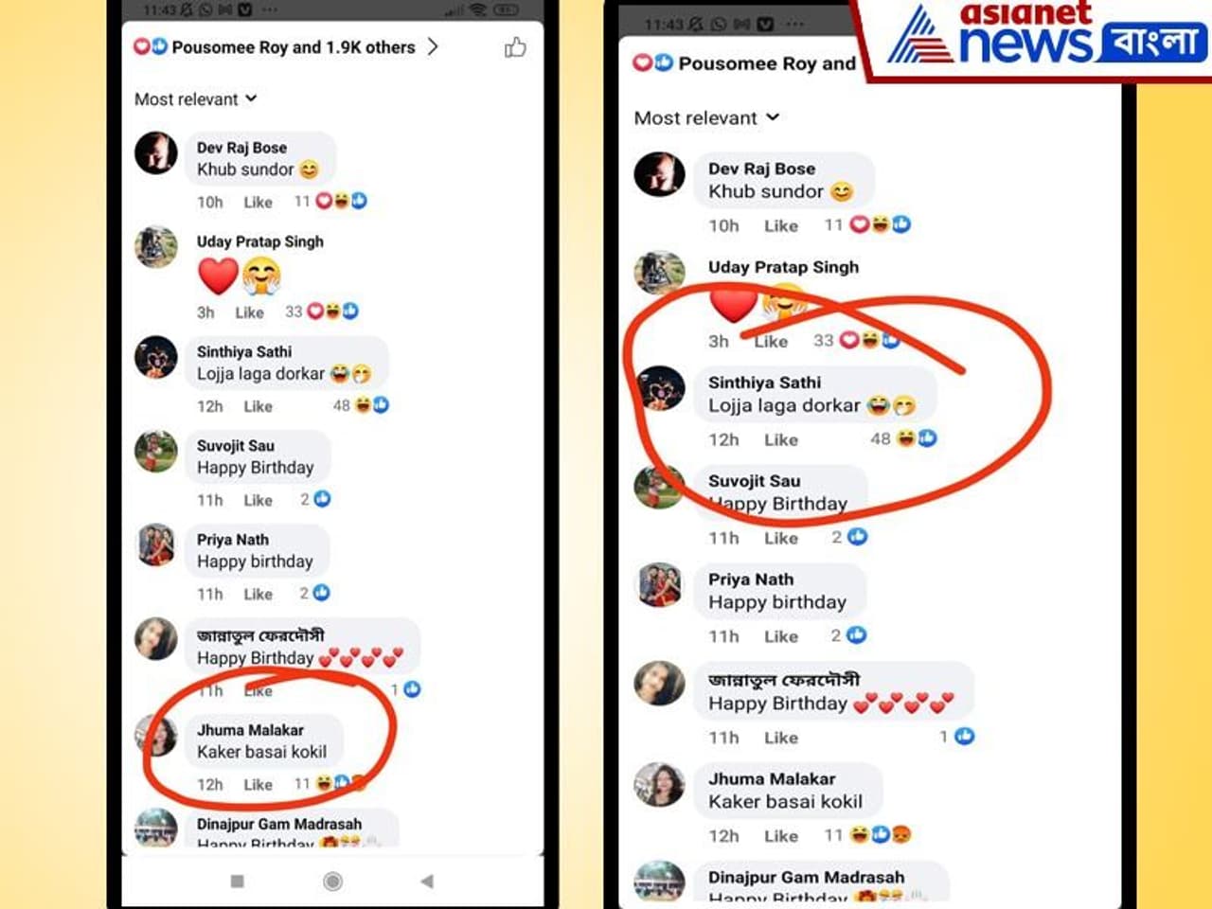
Task: Tap like reaction icon on Priya Nath comment, left phone
Action: coord(322,593)
